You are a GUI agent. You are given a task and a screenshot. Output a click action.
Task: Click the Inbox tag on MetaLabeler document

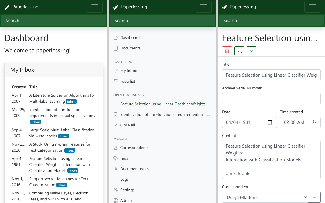(x=64, y=136)
